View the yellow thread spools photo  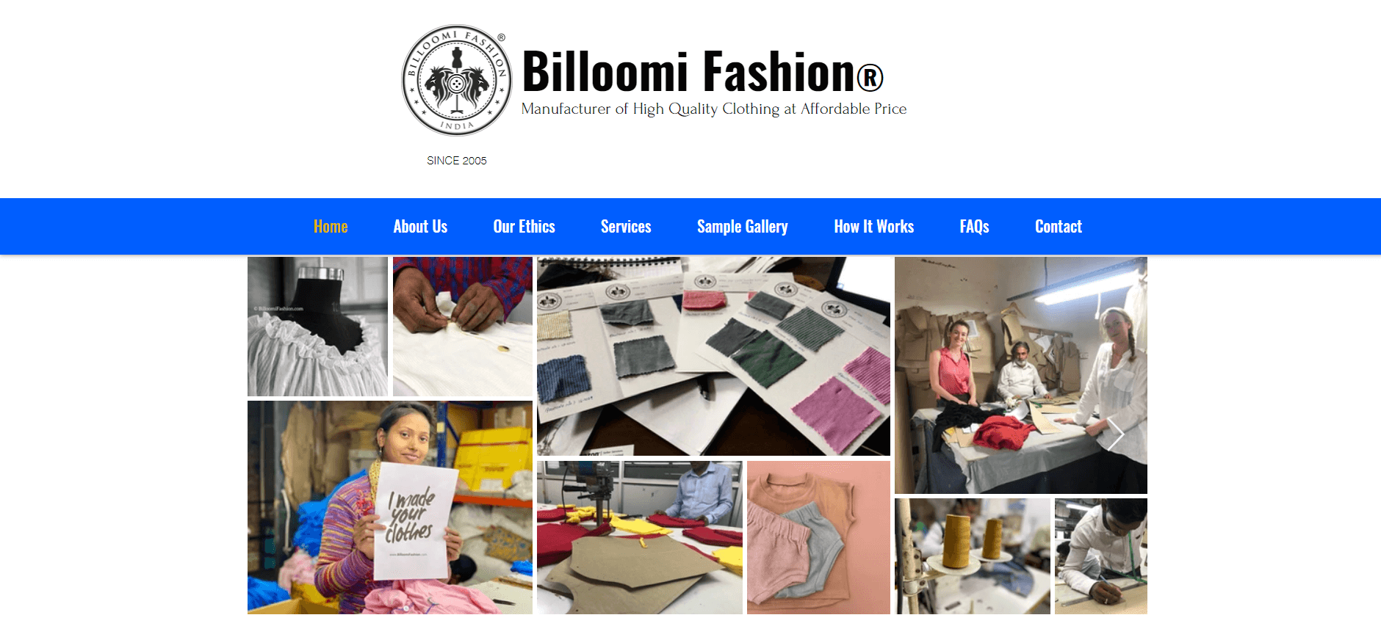pyautogui.click(x=973, y=556)
